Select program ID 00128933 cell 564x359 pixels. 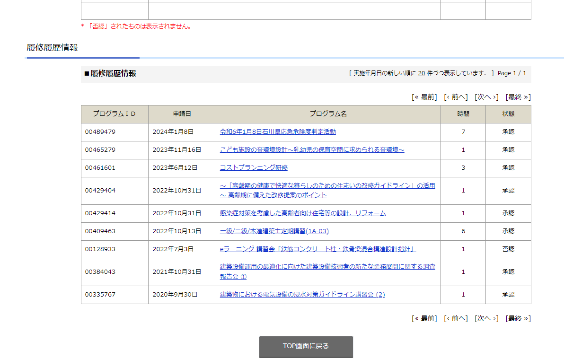pyautogui.click(x=115, y=249)
